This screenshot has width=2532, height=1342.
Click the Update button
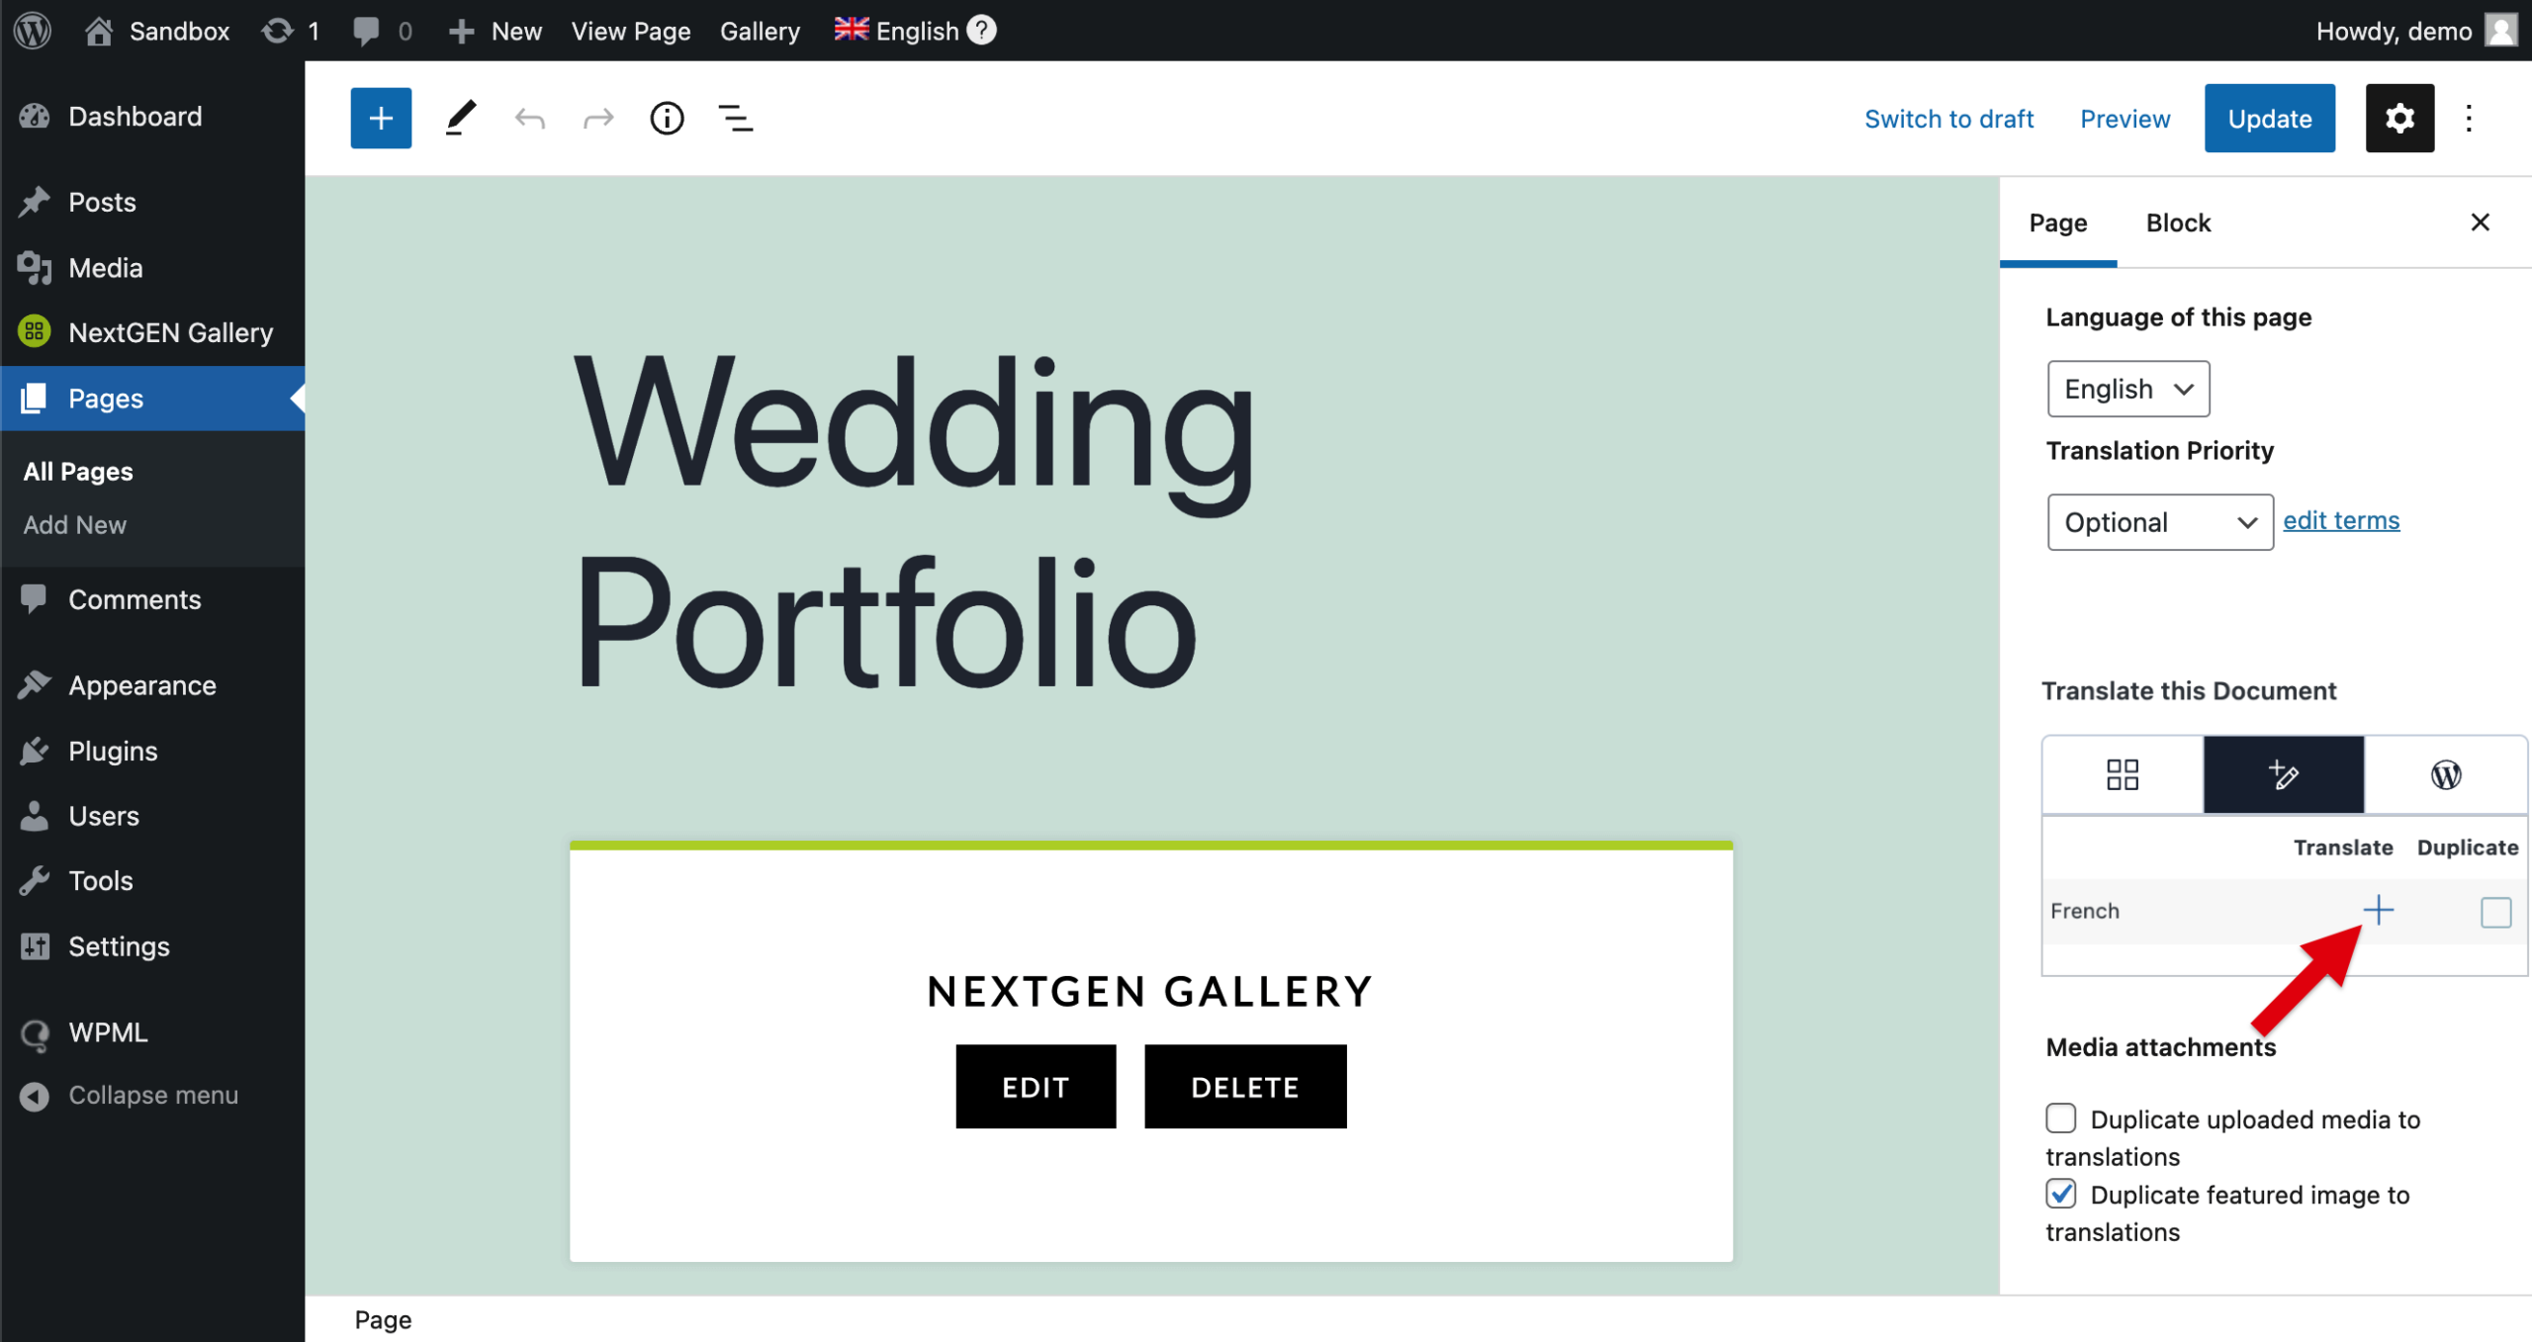click(2269, 119)
